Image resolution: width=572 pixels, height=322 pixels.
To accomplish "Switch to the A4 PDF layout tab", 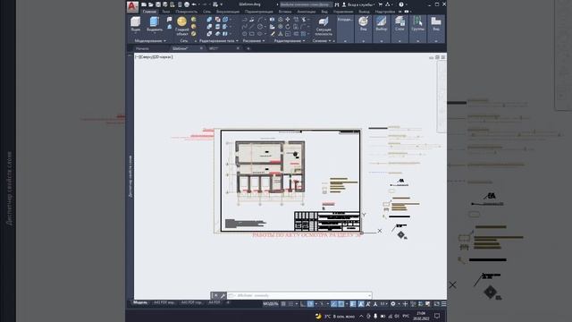I will (214, 302).
